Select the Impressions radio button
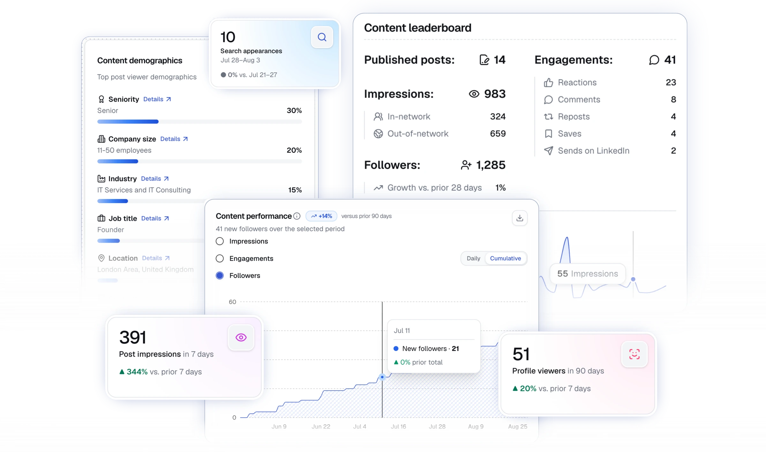This screenshot has height=452, width=766. [220, 241]
